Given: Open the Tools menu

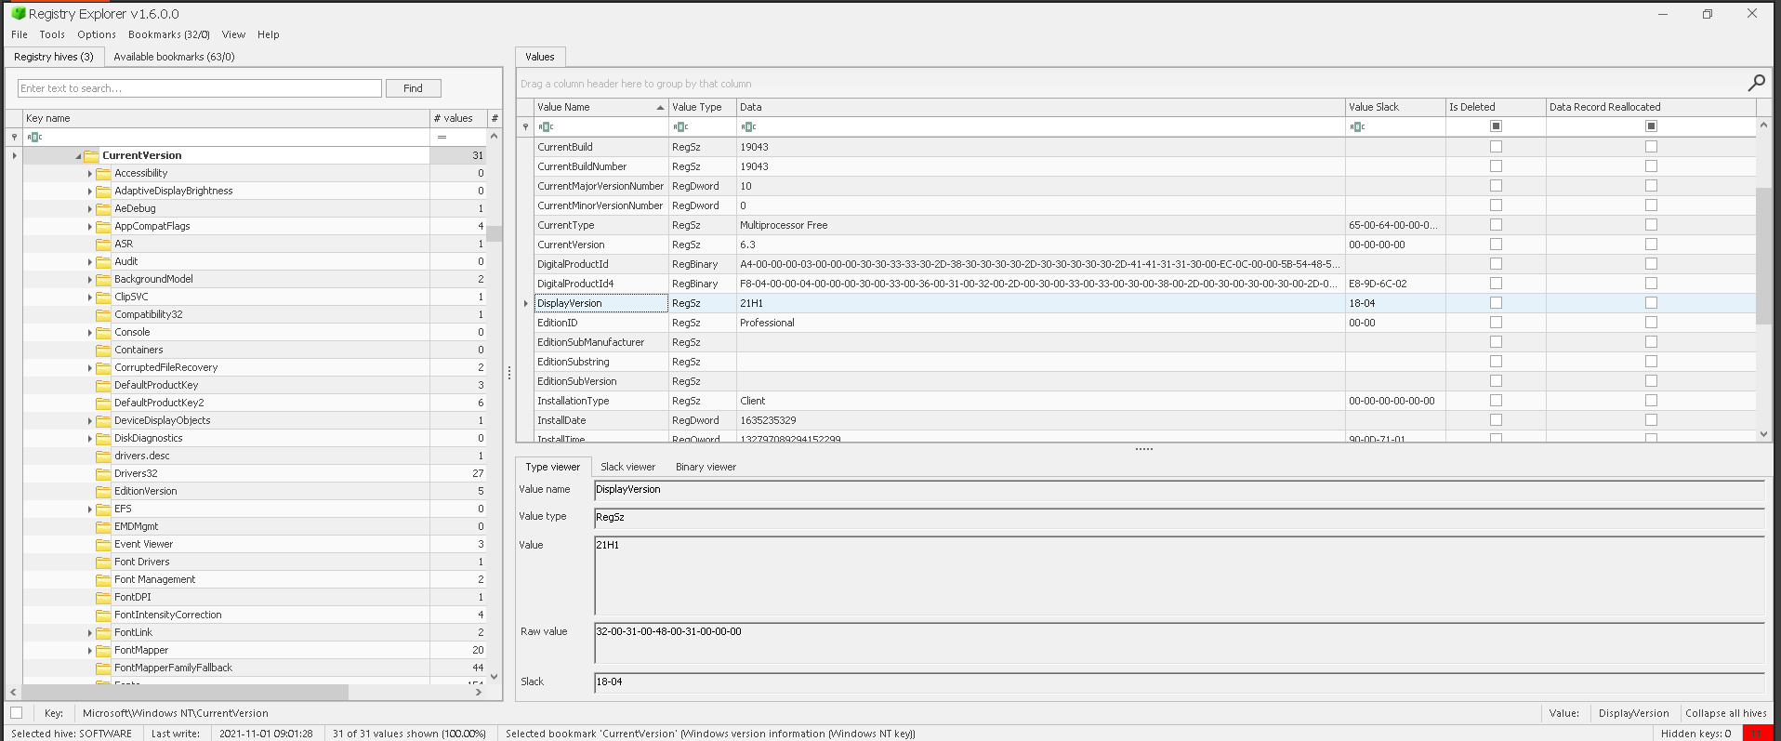Looking at the screenshot, I should [52, 34].
